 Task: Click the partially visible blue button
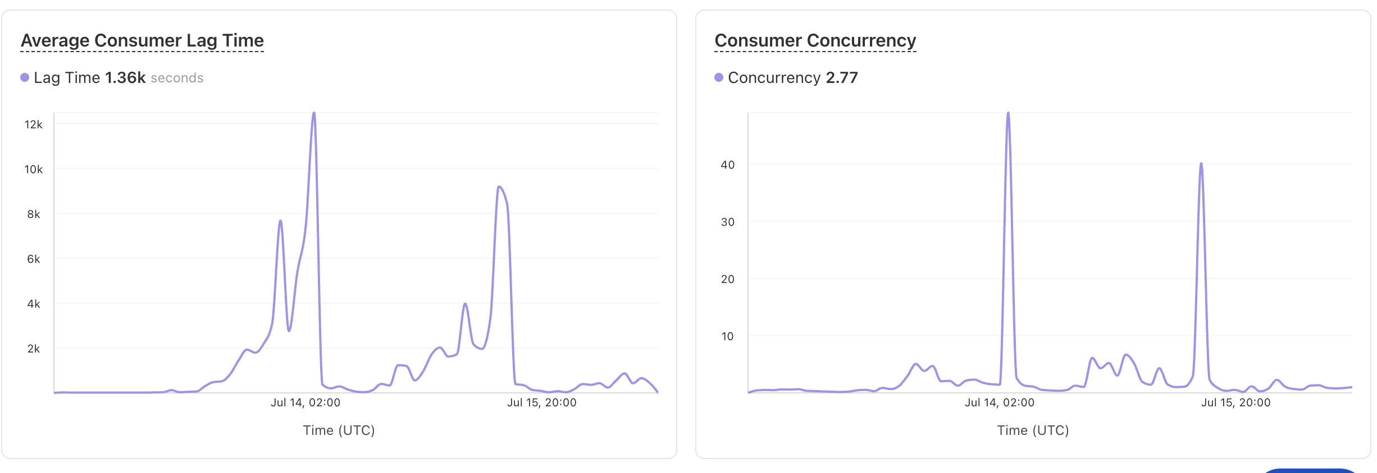(1310, 471)
